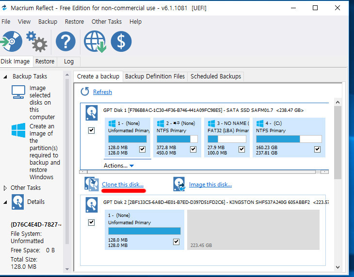Click the Image this disk... link
The height and width of the screenshot is (277, 354).
pos(210,185)
